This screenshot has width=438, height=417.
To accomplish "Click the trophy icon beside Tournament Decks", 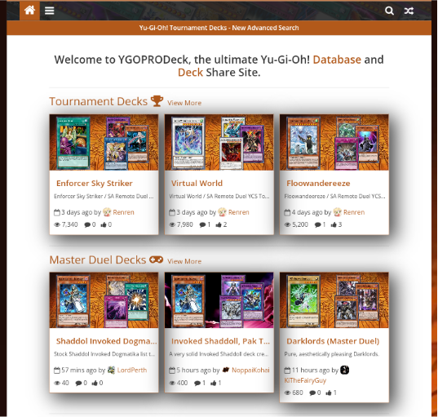I will [157, 101].
